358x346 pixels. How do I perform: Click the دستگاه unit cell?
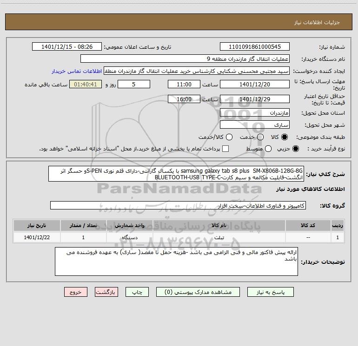pos(129,237)
